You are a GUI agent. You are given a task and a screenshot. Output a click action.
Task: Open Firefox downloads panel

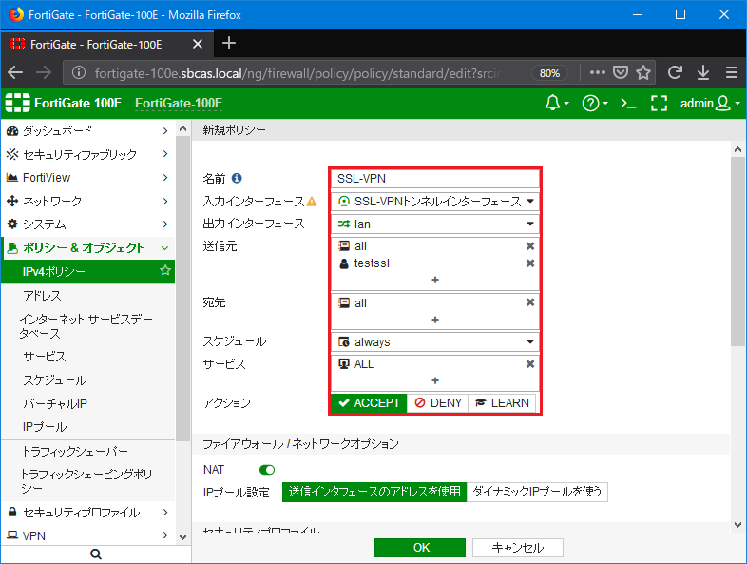tap(703, 73)
